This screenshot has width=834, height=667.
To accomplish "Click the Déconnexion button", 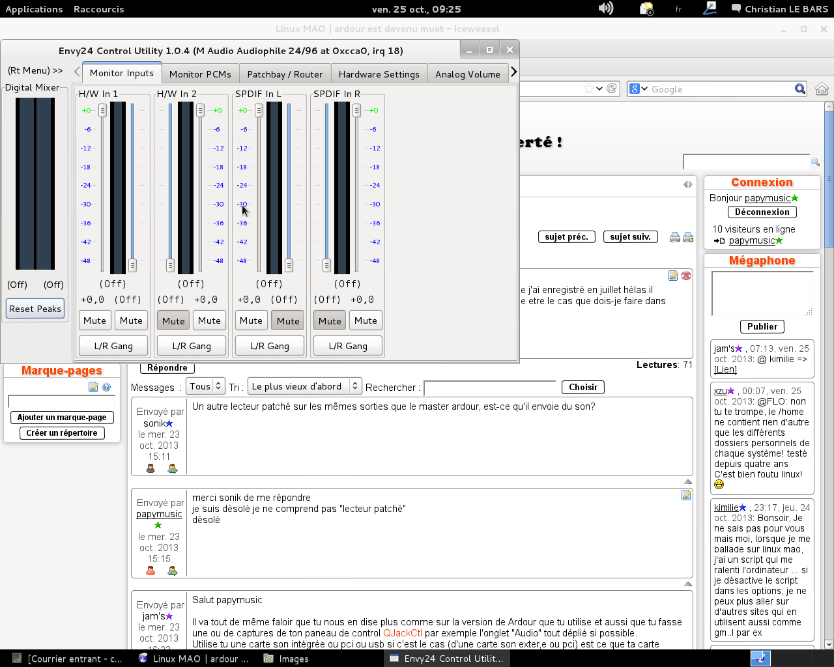I will click(762, 212).
